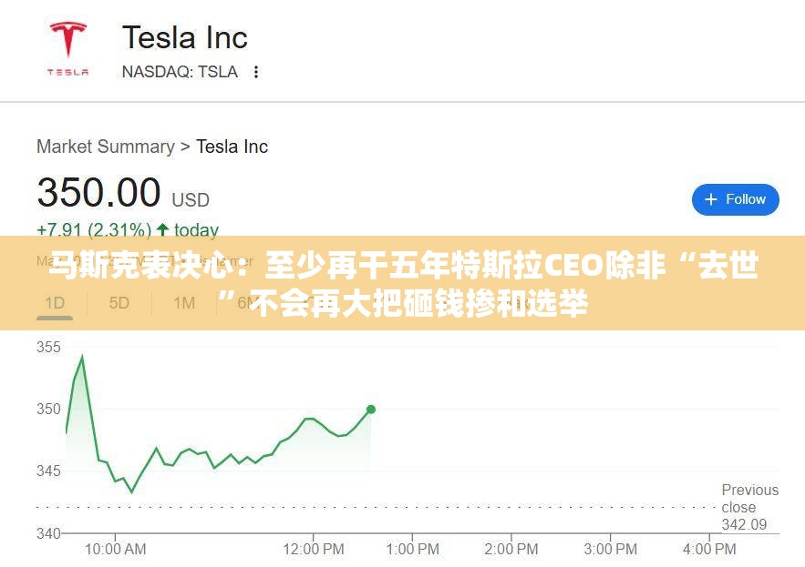Click the 10:00 AM time axis marker

115,549
